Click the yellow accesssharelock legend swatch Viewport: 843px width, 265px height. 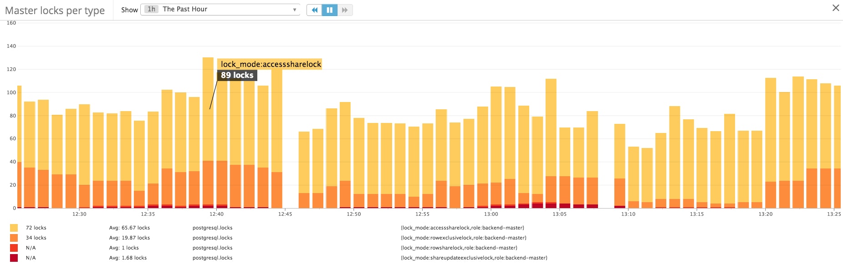click(x=14, y=228)
